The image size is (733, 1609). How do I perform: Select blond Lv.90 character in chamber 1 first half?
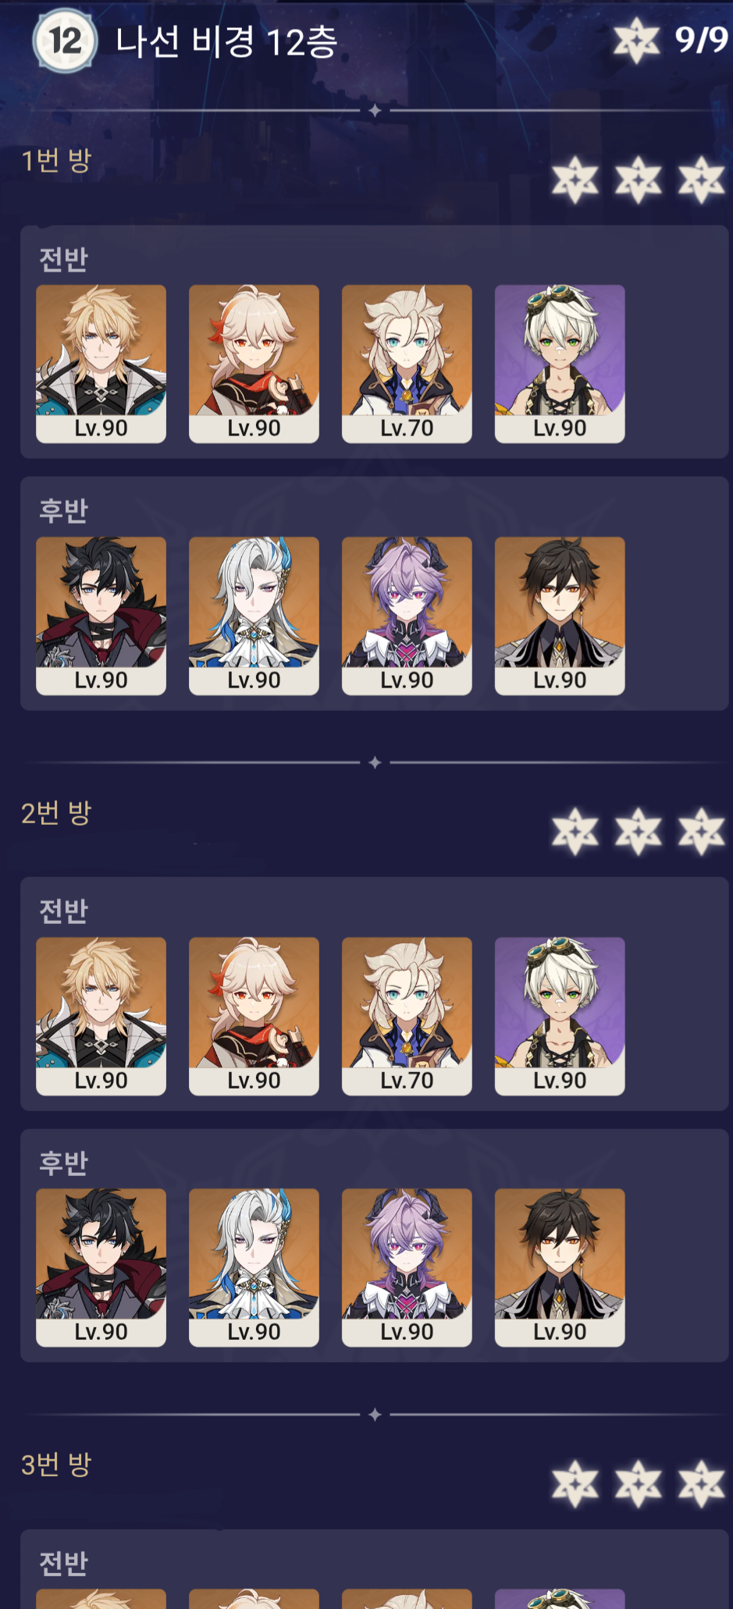(x=101, y=364)
